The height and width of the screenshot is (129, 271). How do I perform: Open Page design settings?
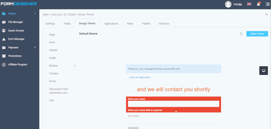[x=52, y=35]
